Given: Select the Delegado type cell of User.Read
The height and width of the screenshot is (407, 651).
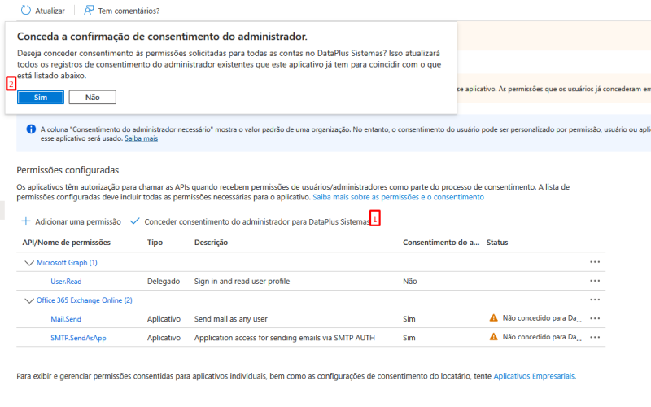Looking at the screenshot, I should pyautogui.click(x=164, y=281).
